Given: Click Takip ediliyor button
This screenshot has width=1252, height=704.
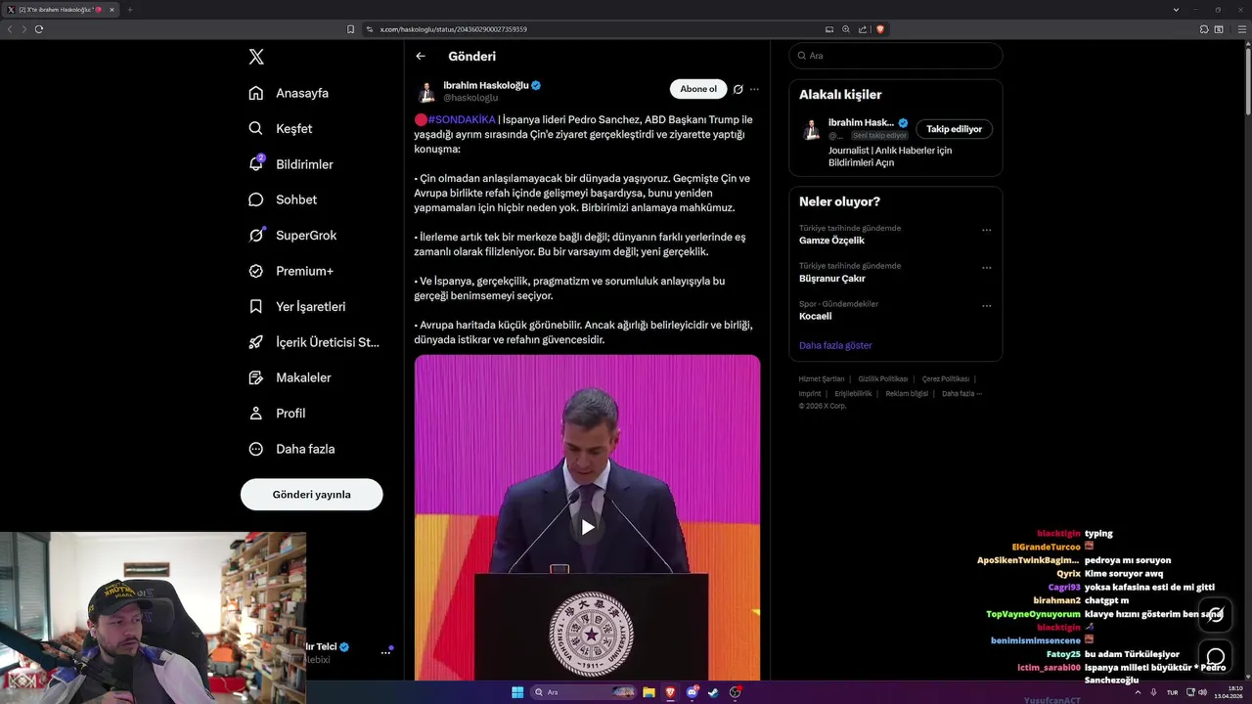Looking at the screenshot, I should click(x=955, y=129).
